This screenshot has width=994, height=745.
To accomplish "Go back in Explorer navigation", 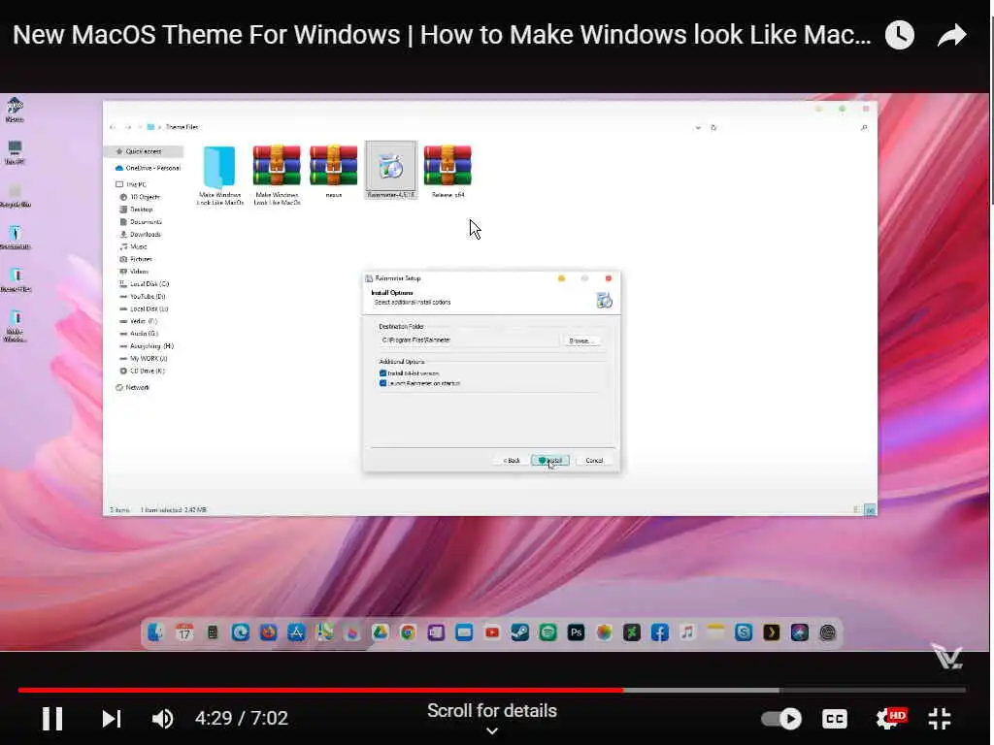I will click(113, 127).
